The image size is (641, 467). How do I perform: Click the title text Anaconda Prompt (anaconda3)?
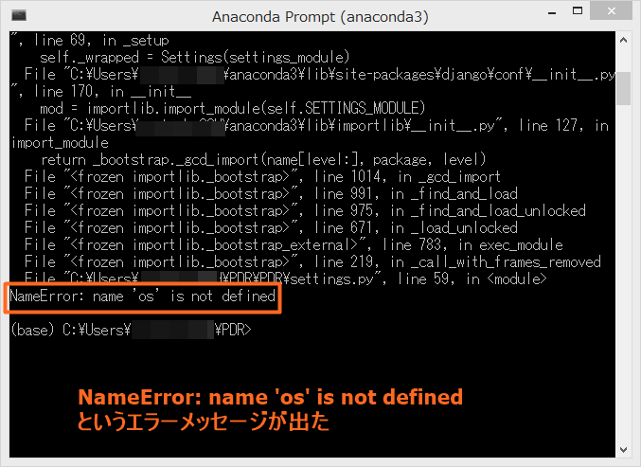[320, 17]
